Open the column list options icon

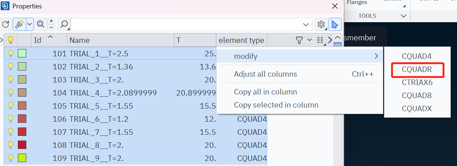[320, 40]
